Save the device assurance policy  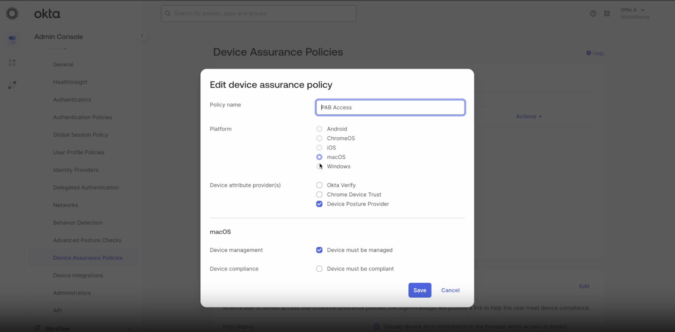point(419,290)
